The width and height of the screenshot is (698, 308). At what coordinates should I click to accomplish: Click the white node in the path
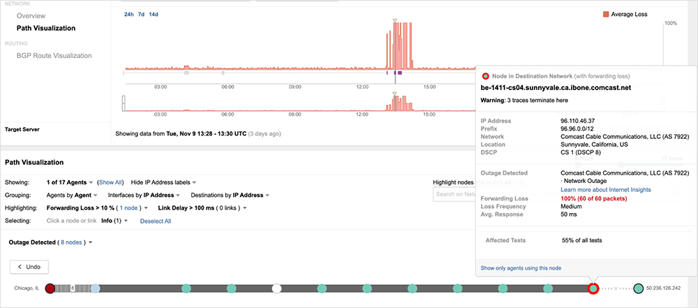point(277,288)
